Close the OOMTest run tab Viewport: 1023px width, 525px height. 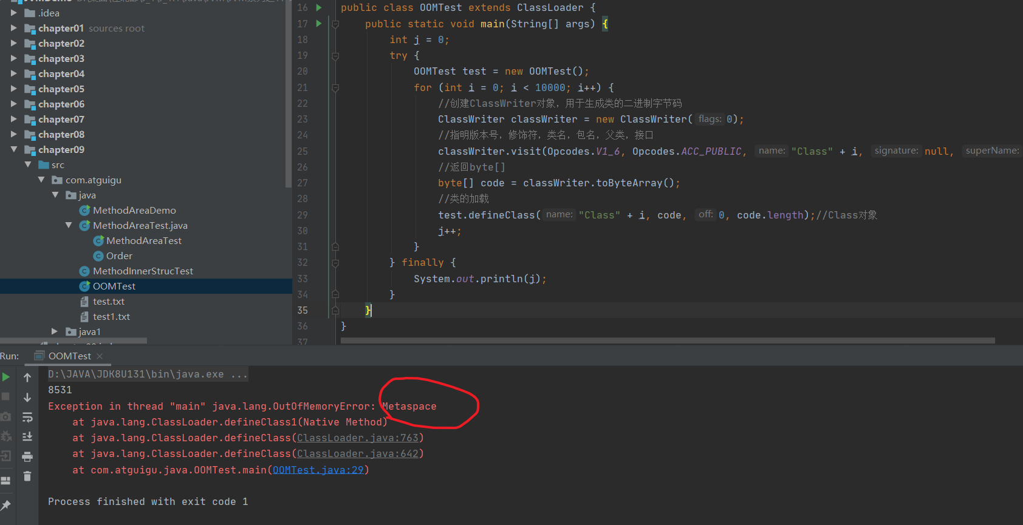(100, 356)
